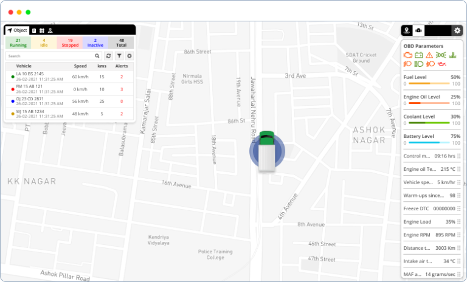Filter by 21 Running vehicles

click(18, 43)
